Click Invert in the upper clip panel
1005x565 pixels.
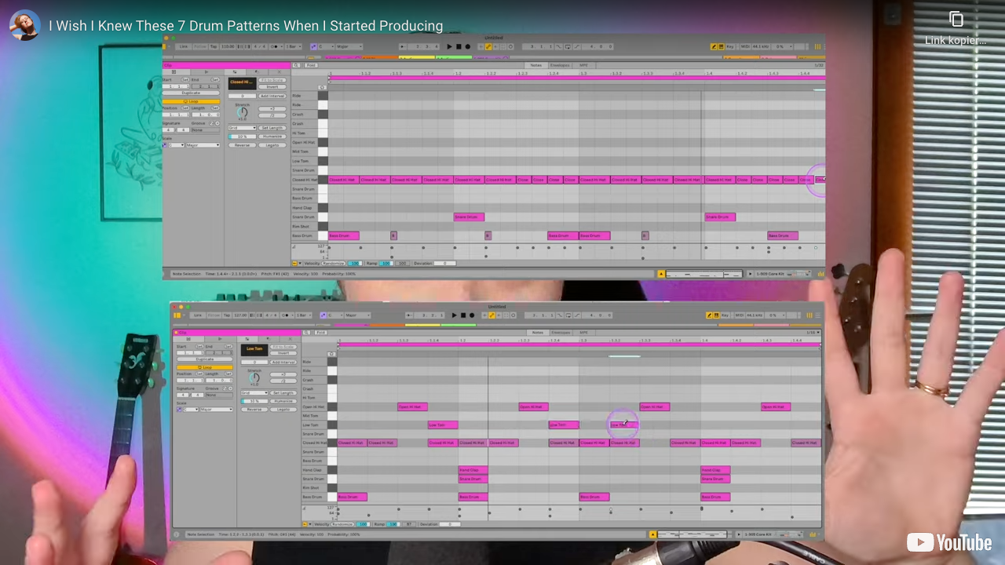[x=272, y=86]
